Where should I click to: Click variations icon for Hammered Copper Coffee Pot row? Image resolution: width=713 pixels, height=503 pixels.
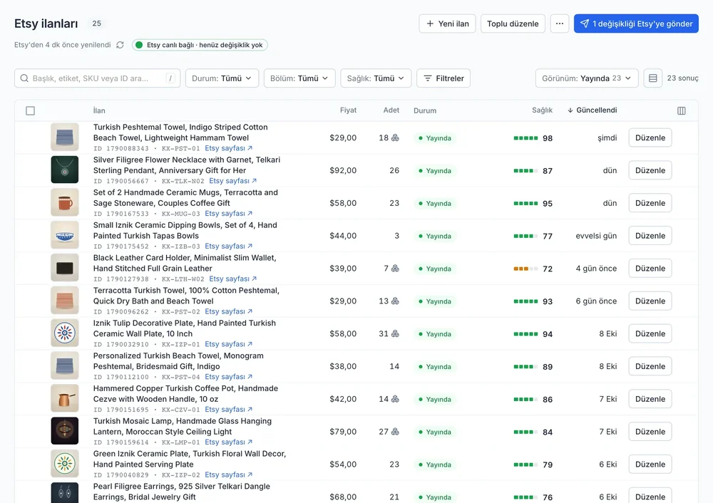coord(395,400)
